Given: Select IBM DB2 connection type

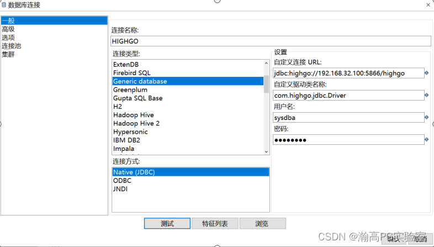Looking at the screenshot, I should 188,140.
